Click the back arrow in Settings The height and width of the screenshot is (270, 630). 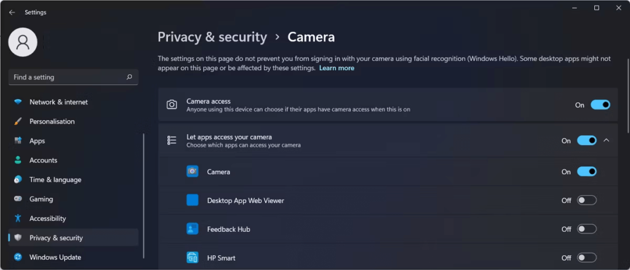click(12, 12)
